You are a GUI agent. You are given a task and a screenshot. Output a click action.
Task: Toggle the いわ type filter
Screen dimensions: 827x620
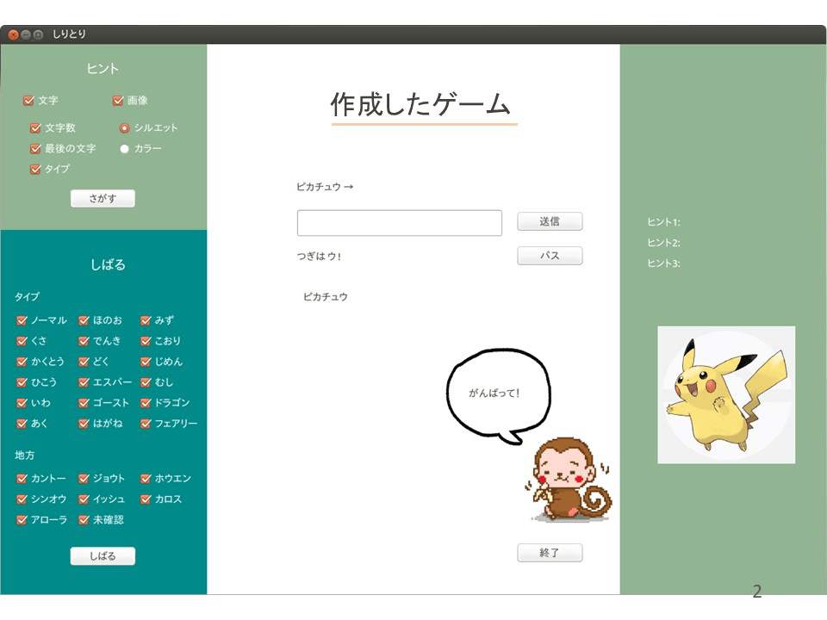click(22, 403)
